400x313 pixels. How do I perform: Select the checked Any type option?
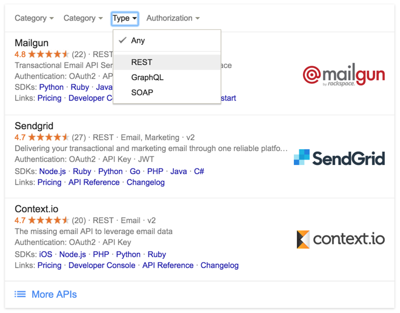click(x=138, y=41)
